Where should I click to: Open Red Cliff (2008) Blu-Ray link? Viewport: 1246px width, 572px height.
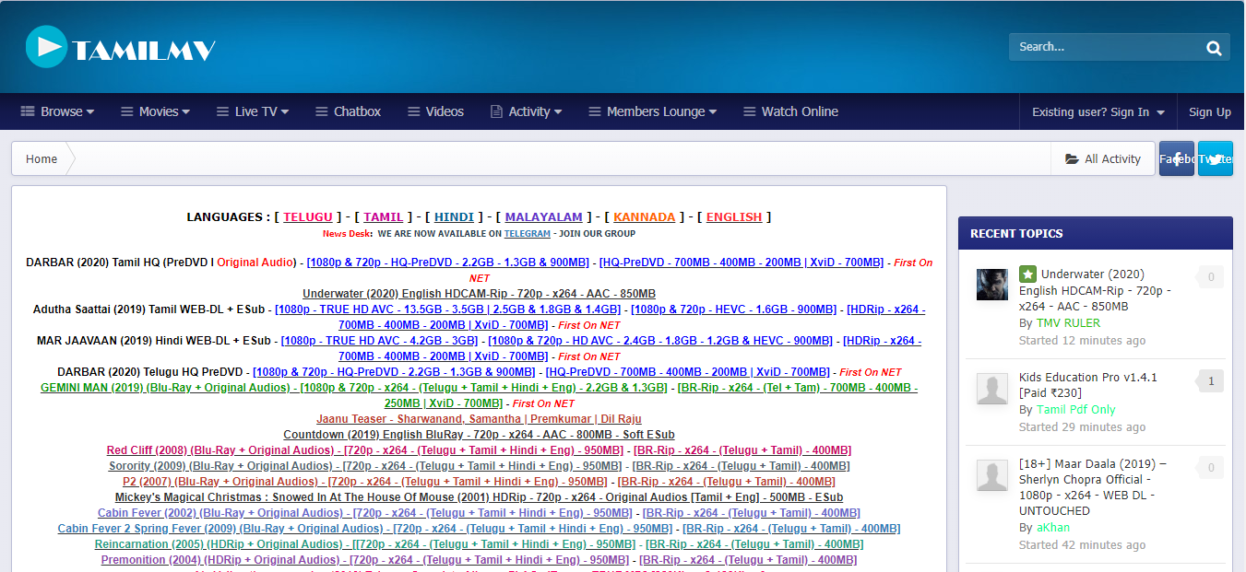click(365, 450)
